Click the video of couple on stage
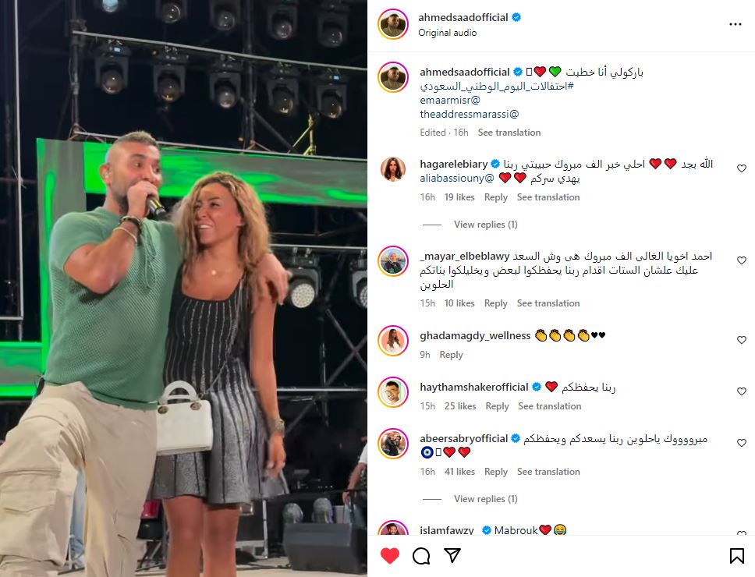 tap(183, 288)
